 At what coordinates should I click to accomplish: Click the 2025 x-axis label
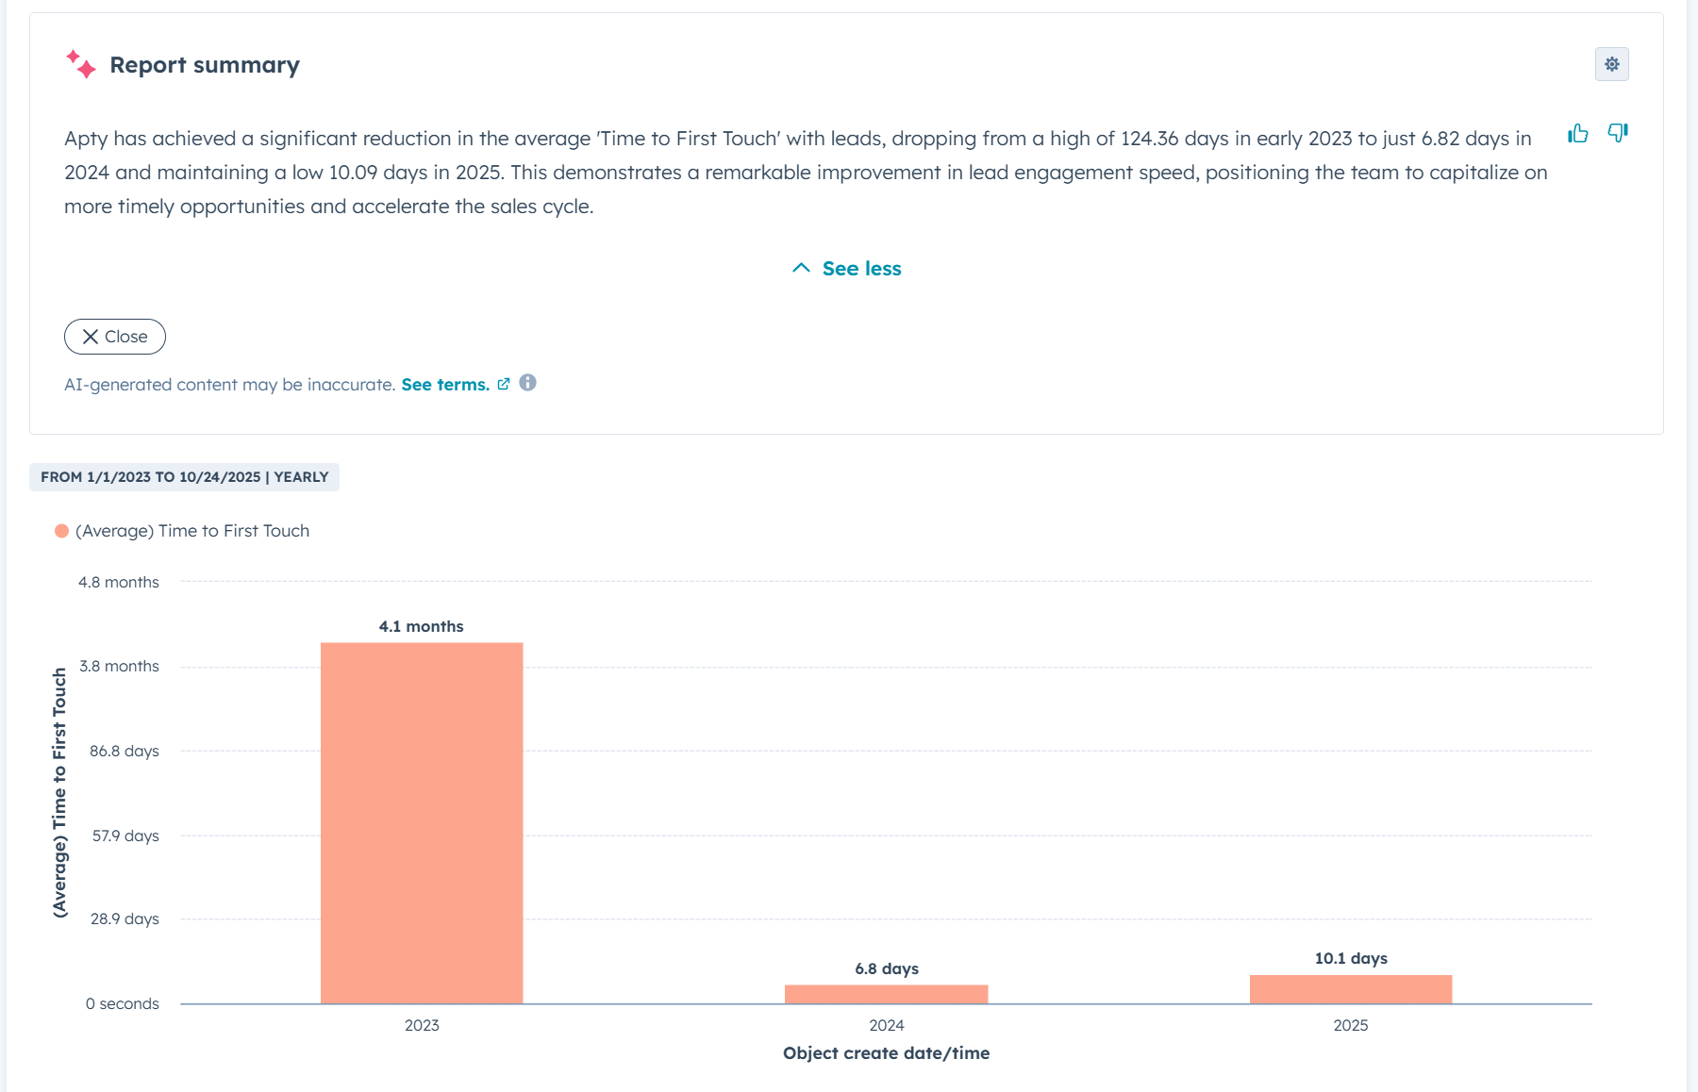click(1351, 1025)
